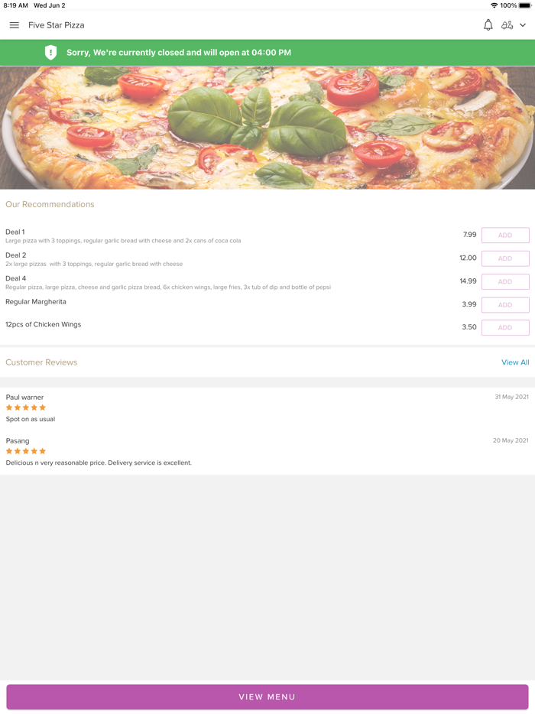
Task: Open notifications via the bell icon
Action: [488, 24]
